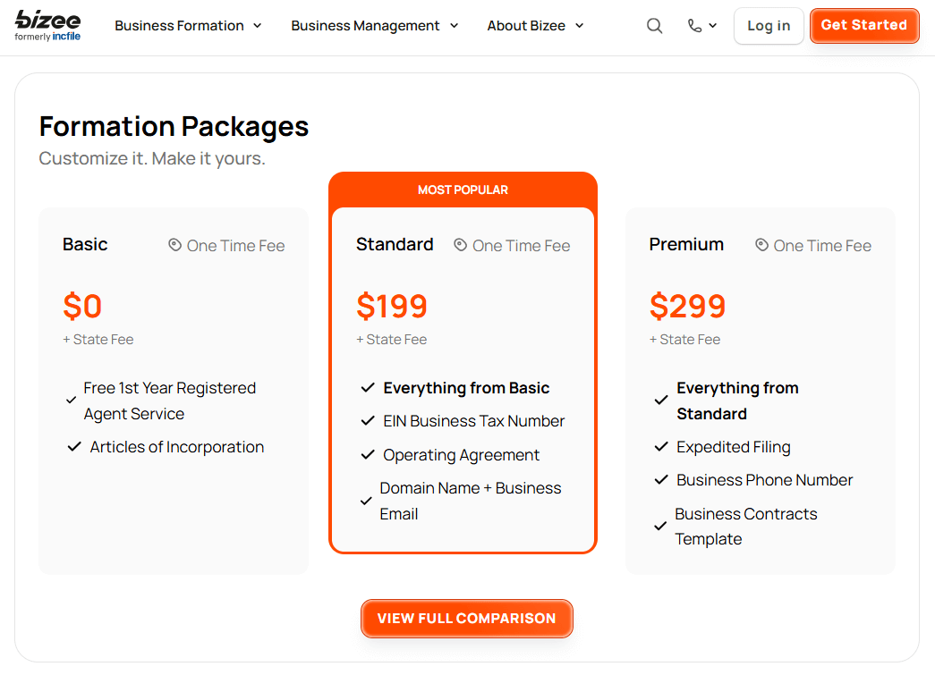Click the One Time Fee clock icon on Standard
The image size is (935, 675).
click(x=459, y=245)
